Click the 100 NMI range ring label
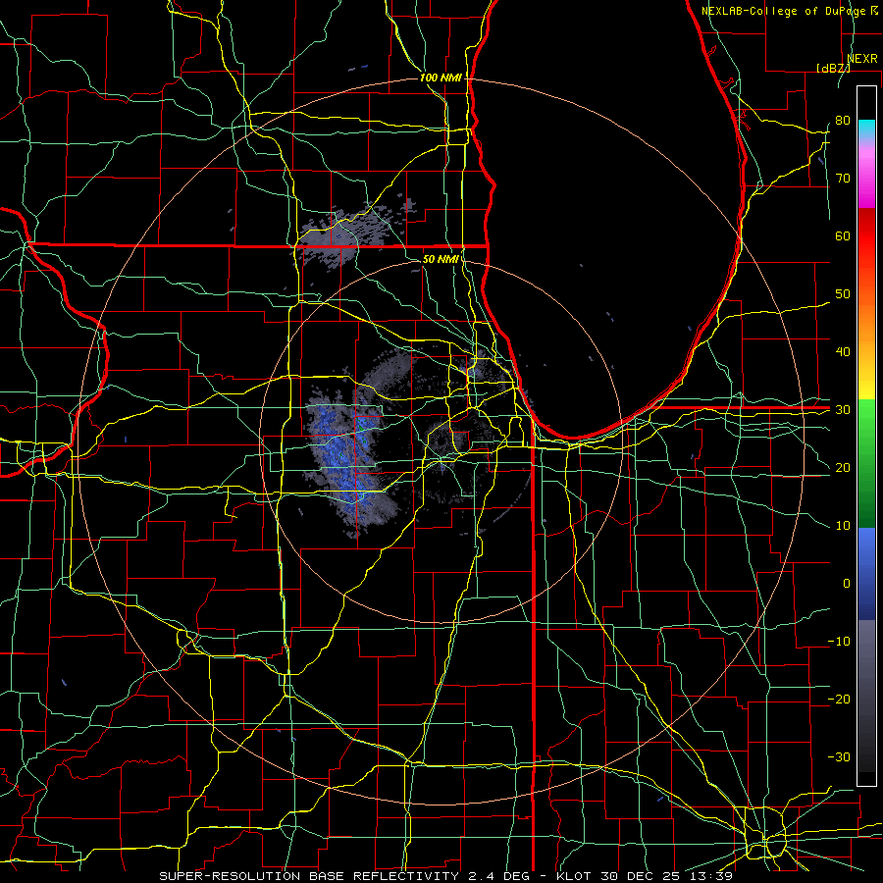 [441, 78]
